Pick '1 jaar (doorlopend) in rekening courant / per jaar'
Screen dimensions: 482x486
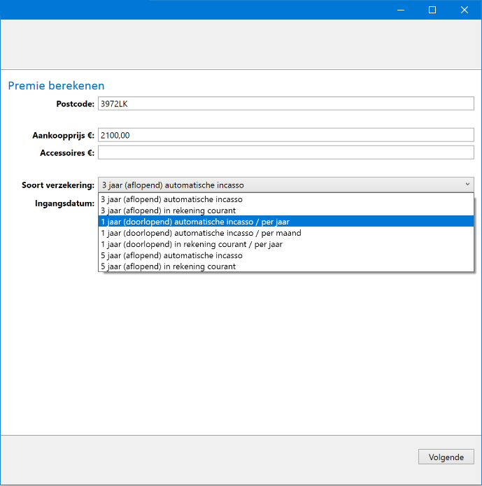pos(286,244)
